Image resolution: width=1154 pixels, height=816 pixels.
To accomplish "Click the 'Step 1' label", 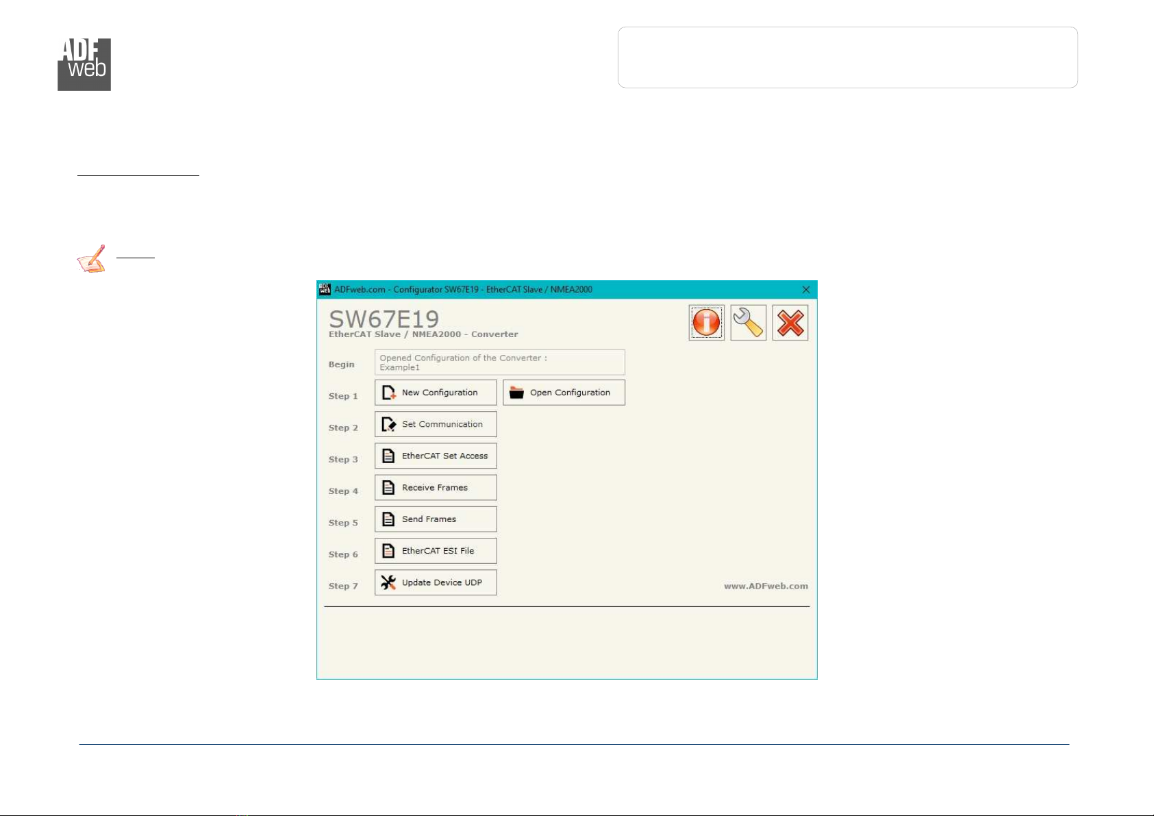I will (343, 396).
